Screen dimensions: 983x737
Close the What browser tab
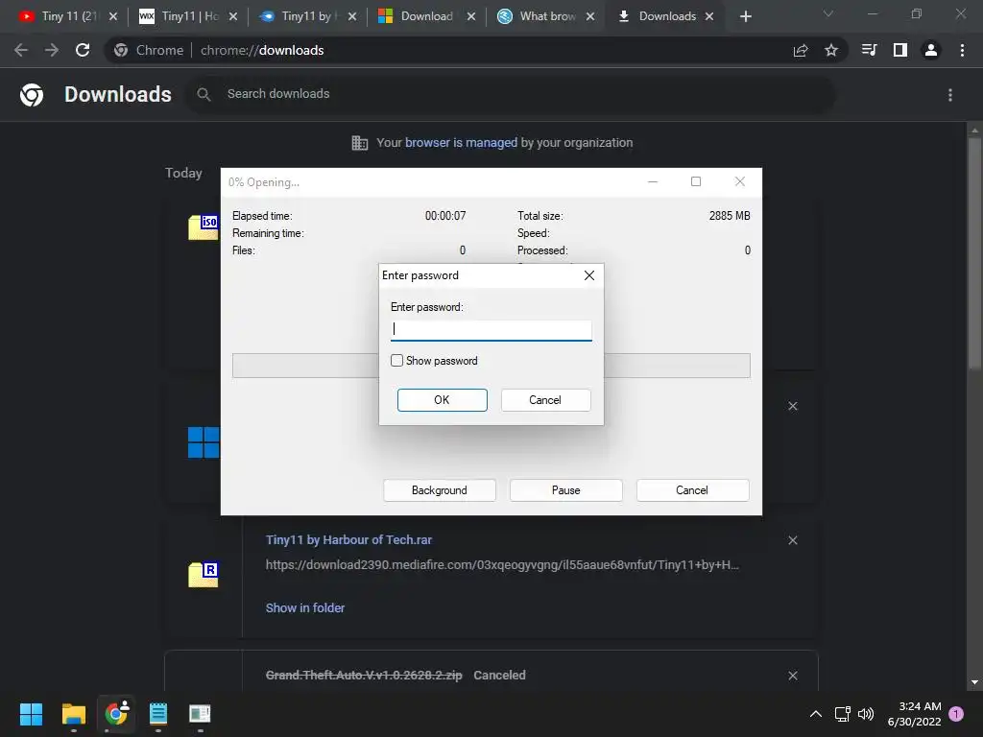tap(590, 16)
